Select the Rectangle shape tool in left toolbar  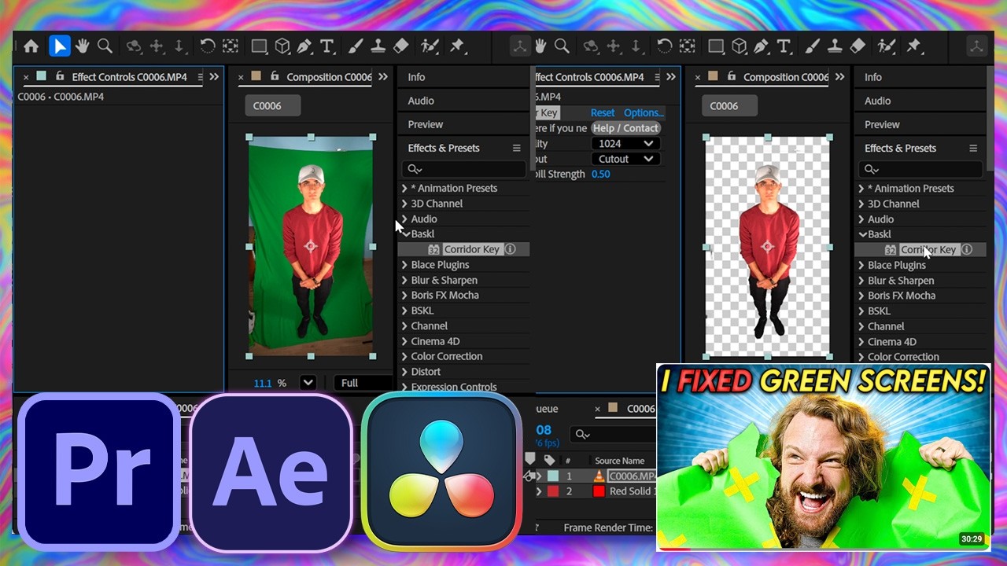[x=259, y=46]
